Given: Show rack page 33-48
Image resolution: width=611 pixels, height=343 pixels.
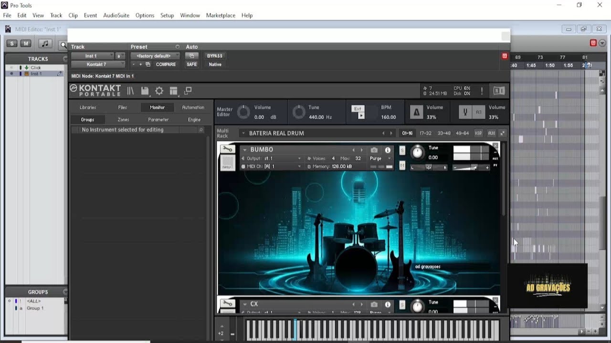Looking at the screenshot, I should (x=444, y=133).
